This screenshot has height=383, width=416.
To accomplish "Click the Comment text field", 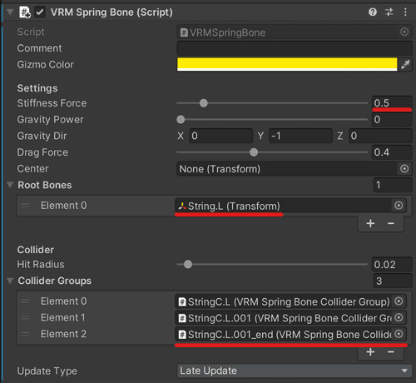I will (x=295, y=48).
